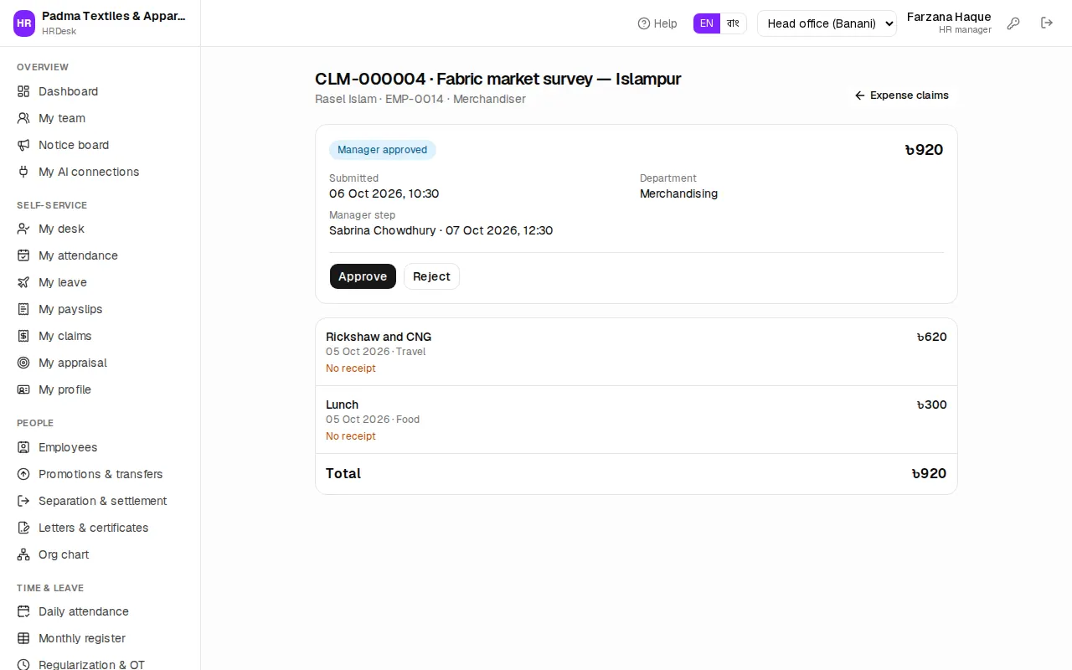This screenshot has width=1072, height=670.
Task: Click the Monthly register table icon
Action: point(23,638)
